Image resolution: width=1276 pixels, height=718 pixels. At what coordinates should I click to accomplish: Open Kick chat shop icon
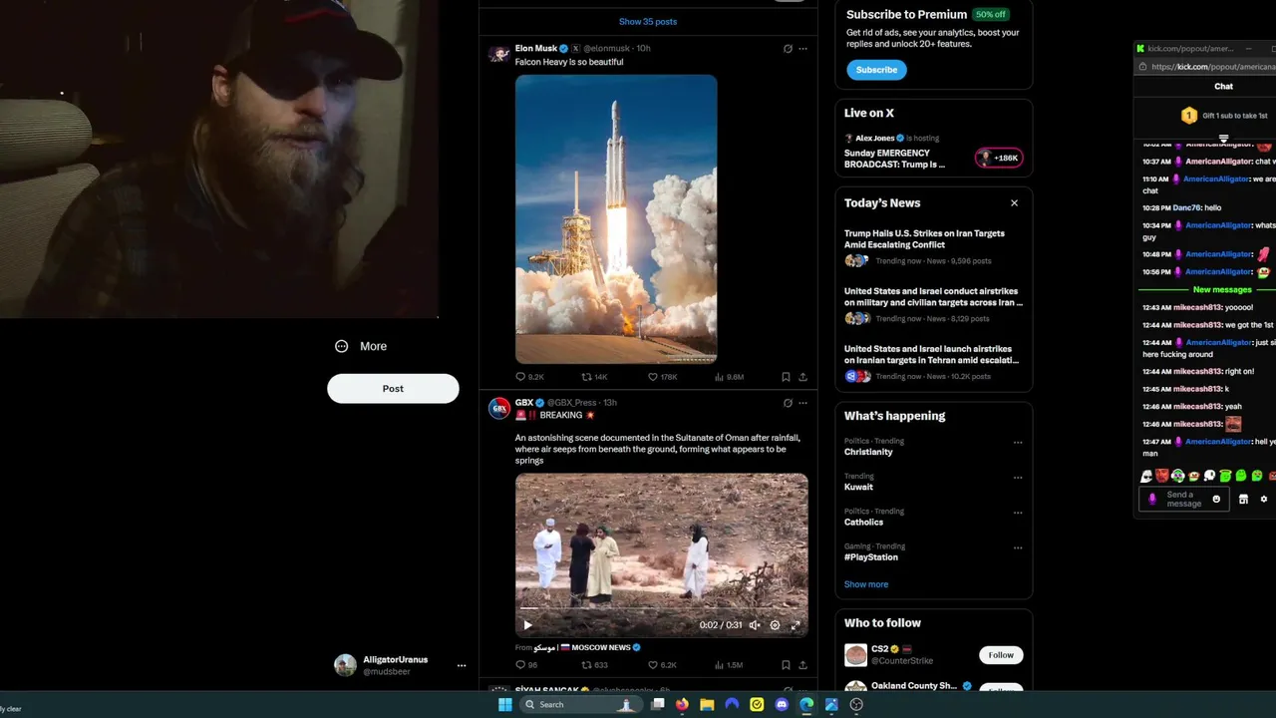pyautogui.click(x=1243, y=499)
